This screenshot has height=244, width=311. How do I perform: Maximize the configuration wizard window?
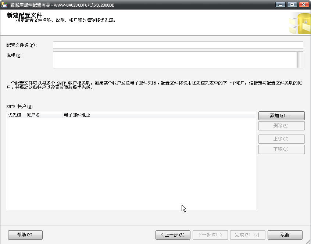click(292, 5)
